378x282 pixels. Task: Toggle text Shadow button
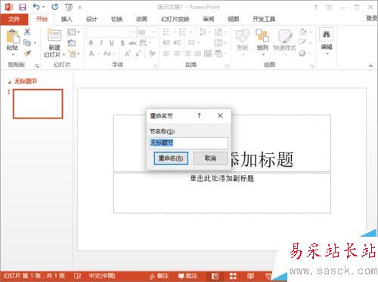pos(122,43)
